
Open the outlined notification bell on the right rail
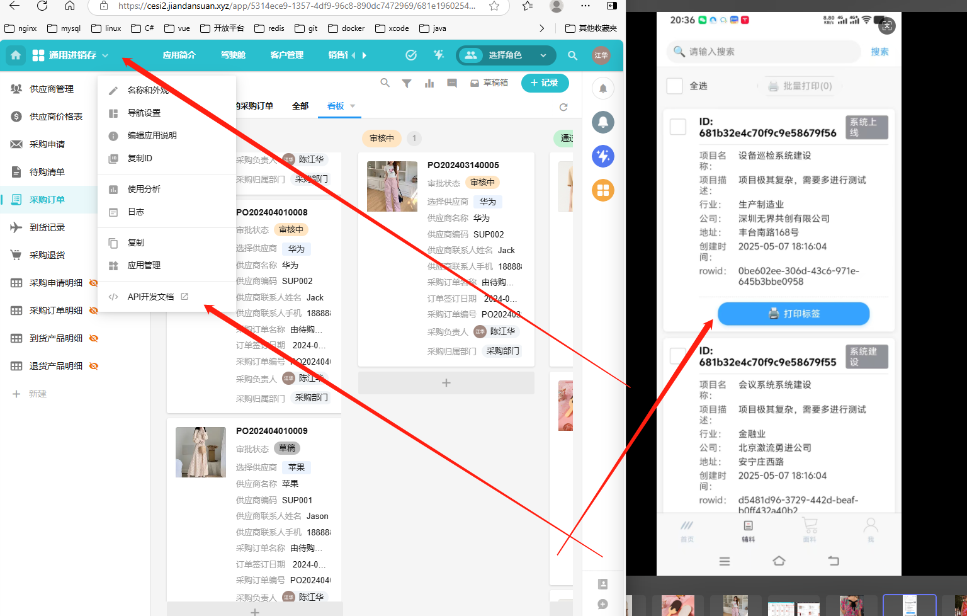tap(603, 88)
